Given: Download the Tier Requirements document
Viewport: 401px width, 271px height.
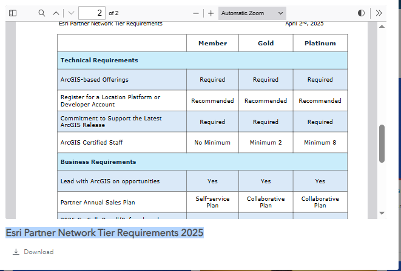Looking at the screenshot, I should click(x=33, y=252).
